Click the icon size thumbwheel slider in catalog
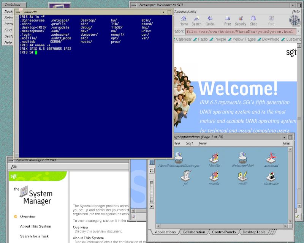Viewport: 304px width, 243px height. coord(152,192)
